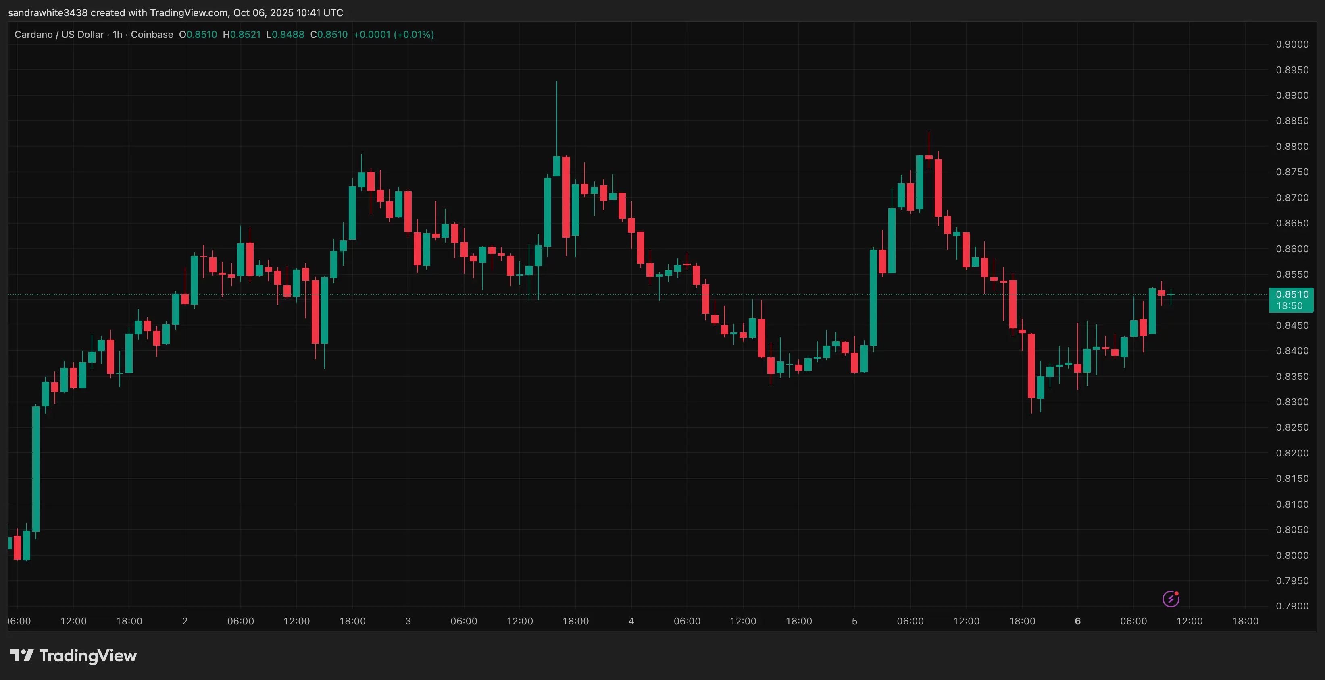Click the 0.9000 price axis label

tap(1292, 44)
